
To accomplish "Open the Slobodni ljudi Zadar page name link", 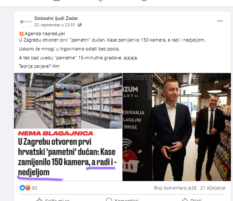I will [56, 18].
